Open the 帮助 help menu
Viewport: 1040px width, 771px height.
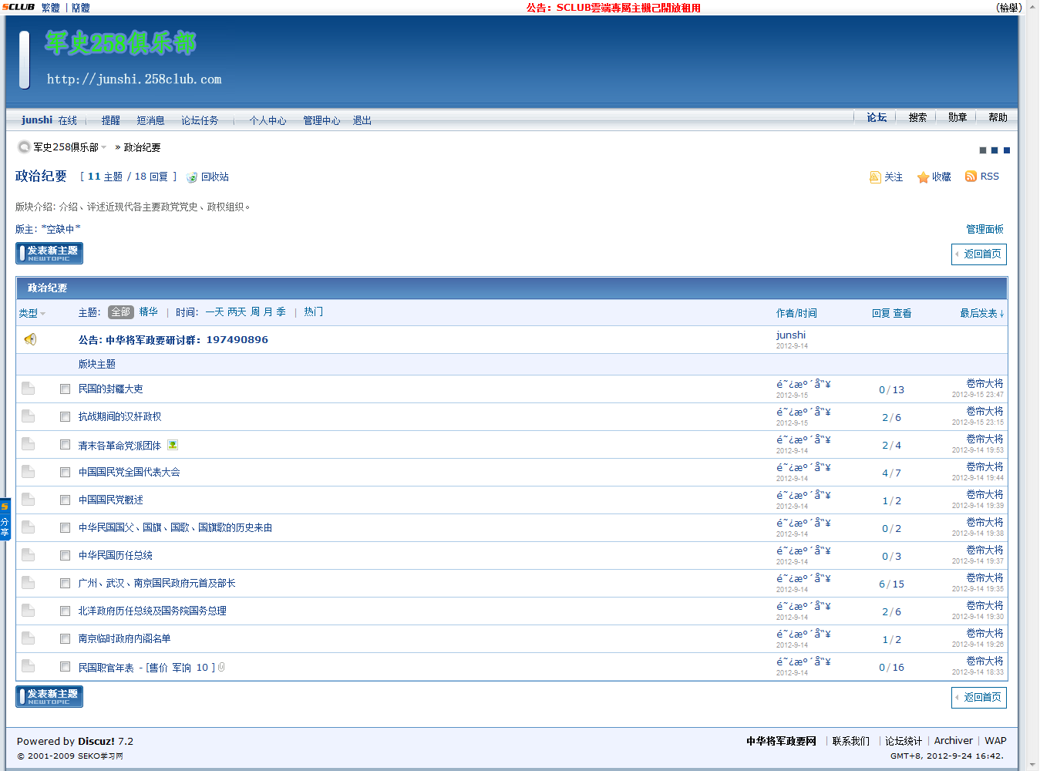click(x=998, y=117)
